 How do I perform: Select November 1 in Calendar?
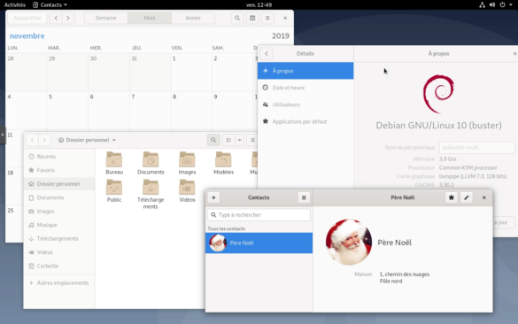tap(190, 73)
